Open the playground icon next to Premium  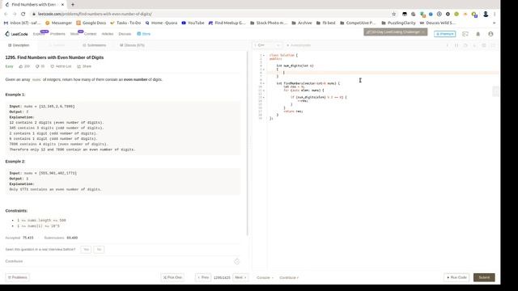465,34
